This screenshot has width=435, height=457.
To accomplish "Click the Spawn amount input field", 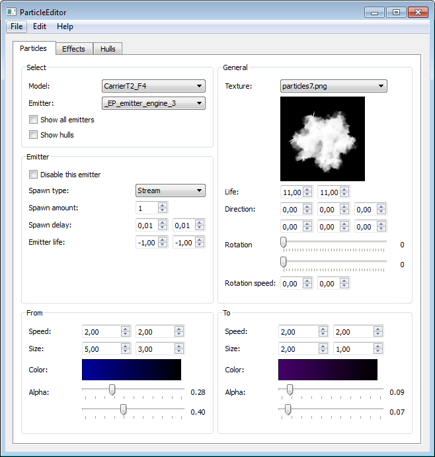I will (x=147, y=208).
